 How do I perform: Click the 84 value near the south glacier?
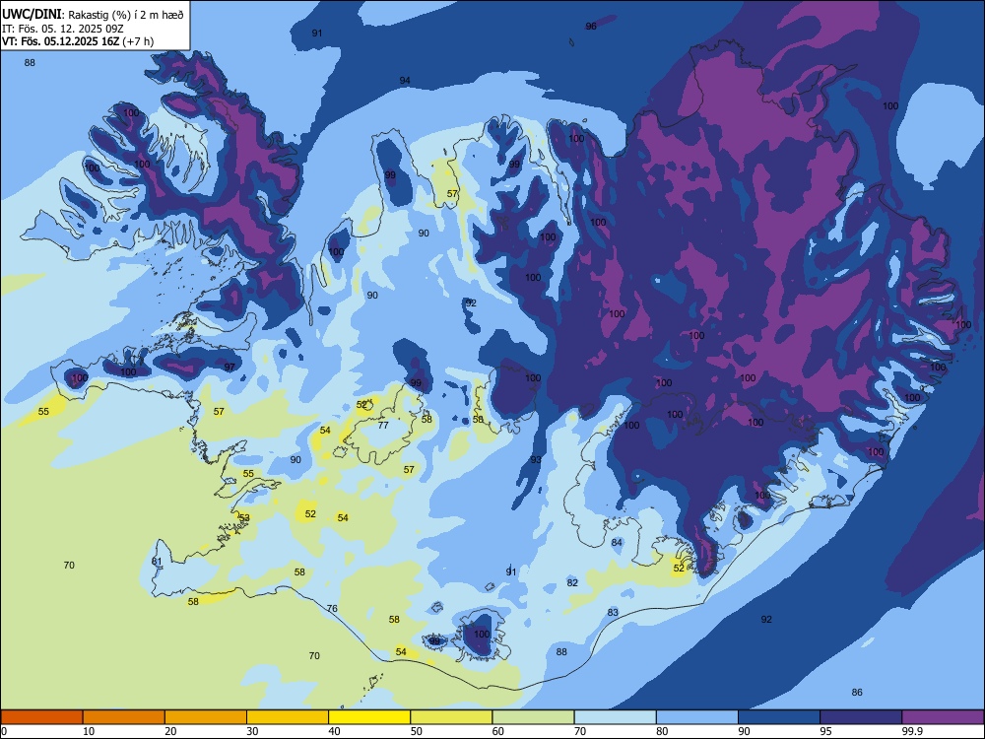(x=617, y=542)
